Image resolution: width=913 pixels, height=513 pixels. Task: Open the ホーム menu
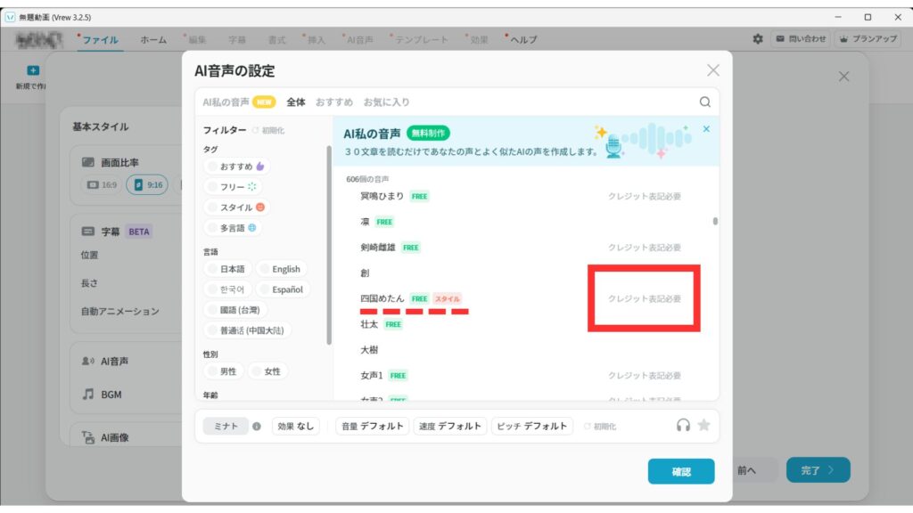click(x=153, y=39)
